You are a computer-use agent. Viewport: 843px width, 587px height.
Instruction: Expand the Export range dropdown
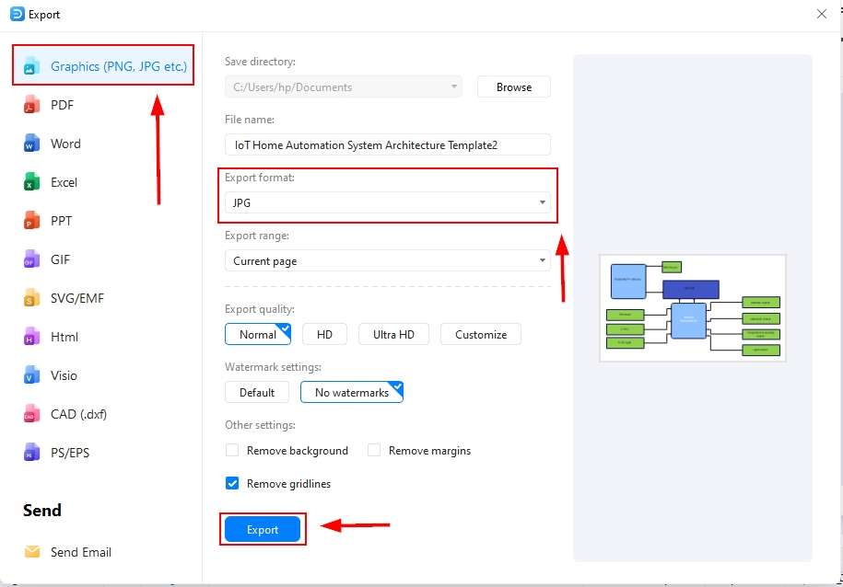pos(387,260)
